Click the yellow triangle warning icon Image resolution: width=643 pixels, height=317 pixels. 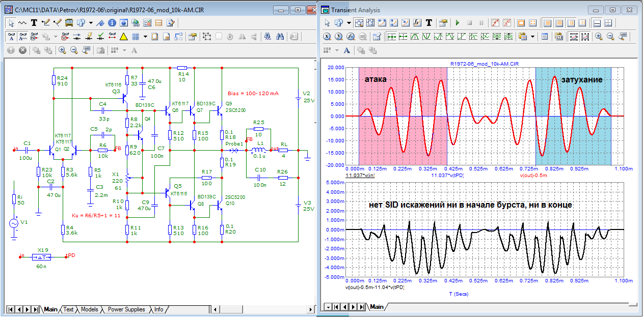(123, 37)
